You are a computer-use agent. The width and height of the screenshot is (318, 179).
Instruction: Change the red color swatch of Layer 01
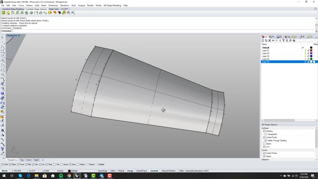tap(311, 51)
